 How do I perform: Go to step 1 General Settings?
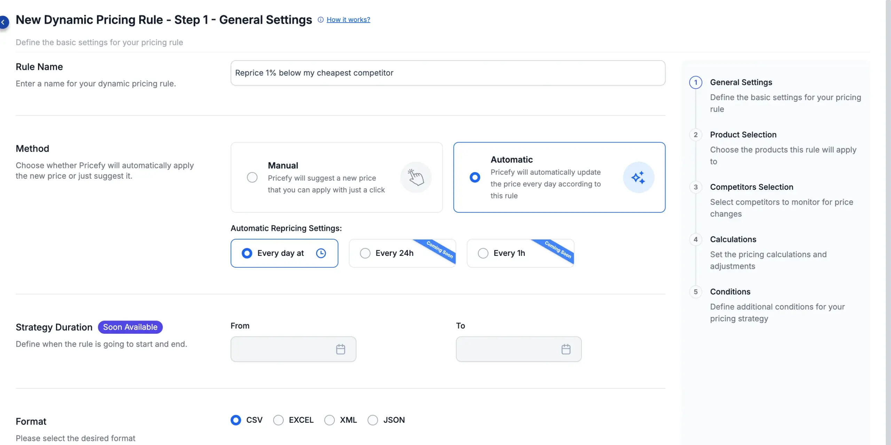(x=741, y=82)
